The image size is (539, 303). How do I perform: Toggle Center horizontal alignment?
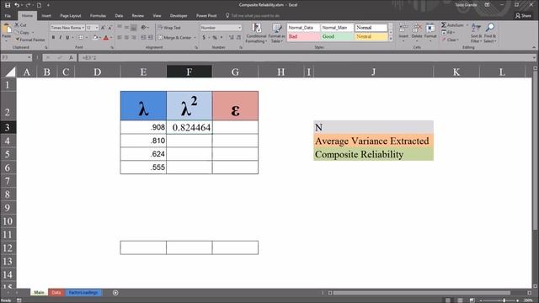click(126, 37)
